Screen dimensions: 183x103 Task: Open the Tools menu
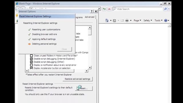pos(158,20)
